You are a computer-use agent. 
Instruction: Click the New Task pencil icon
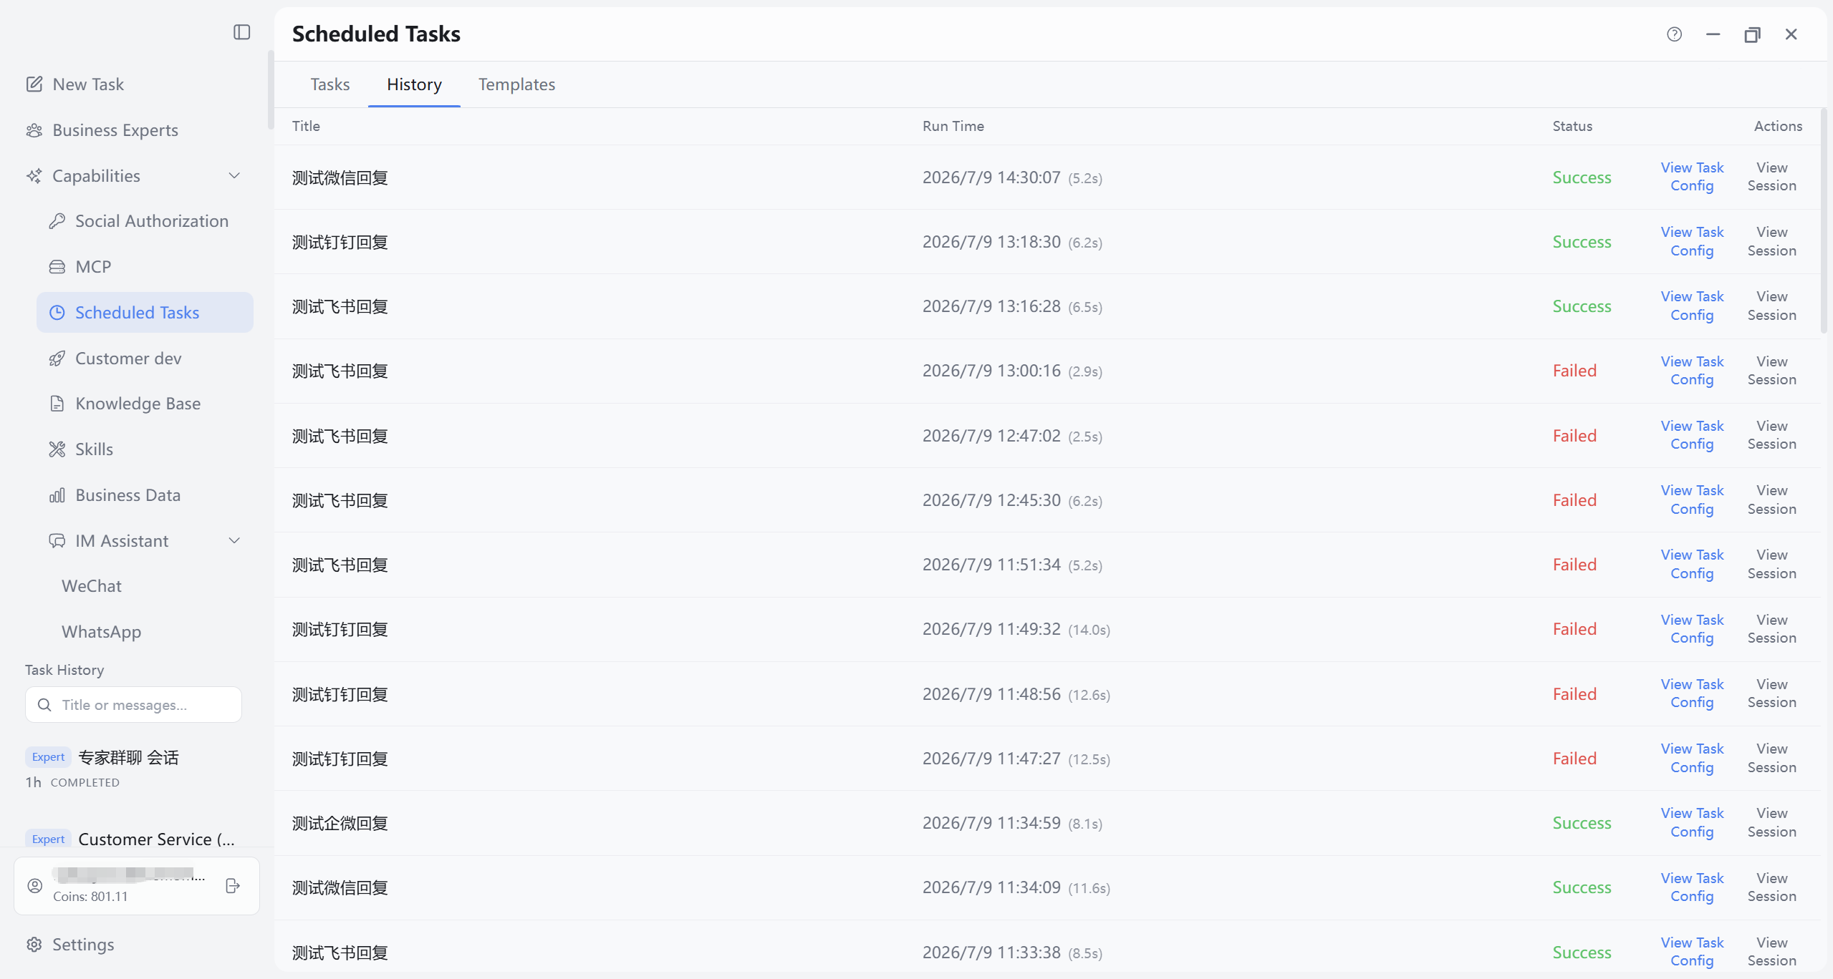34,84
